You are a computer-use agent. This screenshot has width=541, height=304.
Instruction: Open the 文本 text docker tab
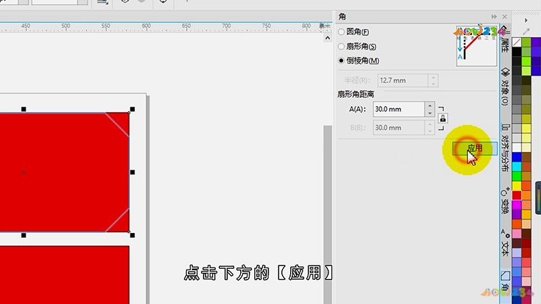pyautogui.click(x=504, y=243)
